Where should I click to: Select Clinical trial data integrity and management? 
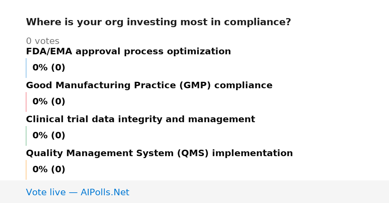coord(140,120)
